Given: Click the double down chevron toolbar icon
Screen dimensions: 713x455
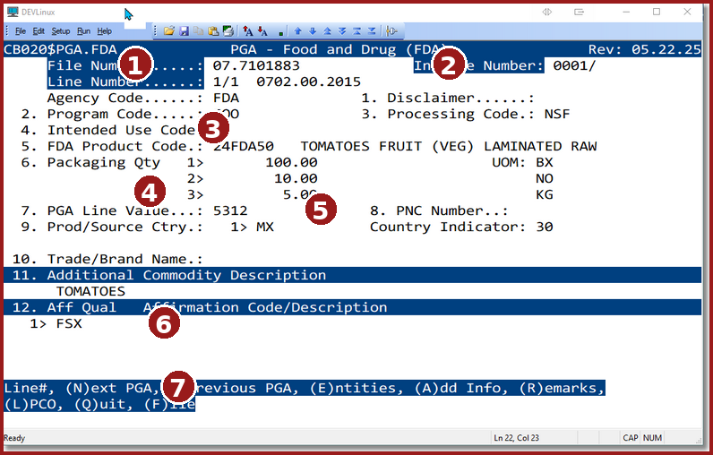Looking at the screenshot, I should [x=342, y=30].
